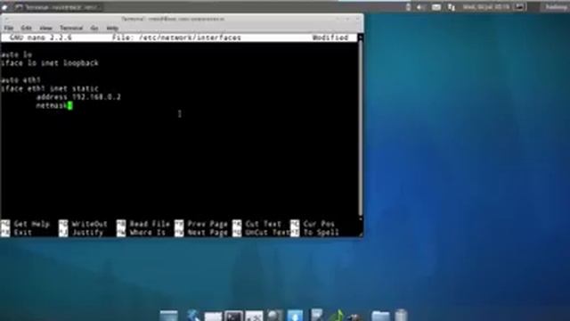Click the line 'auto eth1' in nano
Image resolution: width=570 pixels, height=321 pixels.
pyautogui.click(x=21, y=80)
